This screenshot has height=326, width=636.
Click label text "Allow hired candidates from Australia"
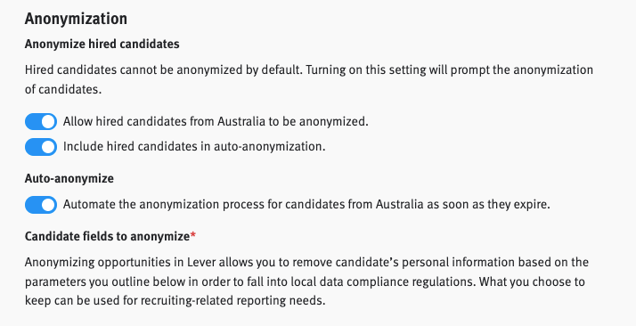(164, 121)
